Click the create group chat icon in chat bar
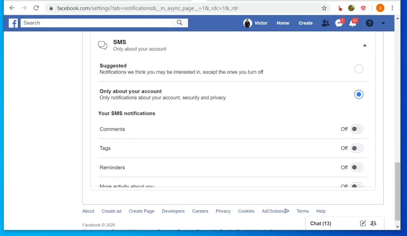The image size is (407, 236). (374, 223)
